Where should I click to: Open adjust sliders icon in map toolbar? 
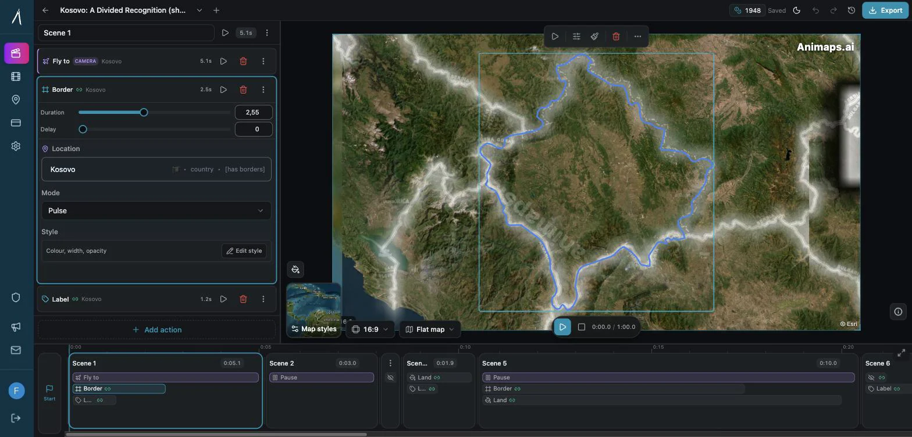tap(576, 37)
